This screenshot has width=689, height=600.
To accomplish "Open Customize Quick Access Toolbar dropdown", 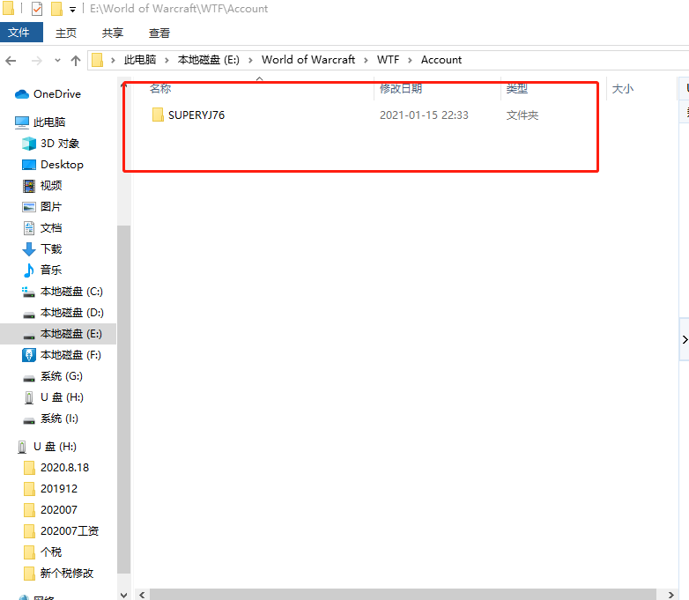I will pyautogui.click(x=72, y=9).
